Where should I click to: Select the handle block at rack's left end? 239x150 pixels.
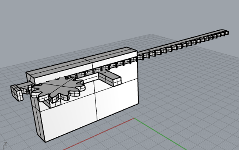(x=16, y=92)
